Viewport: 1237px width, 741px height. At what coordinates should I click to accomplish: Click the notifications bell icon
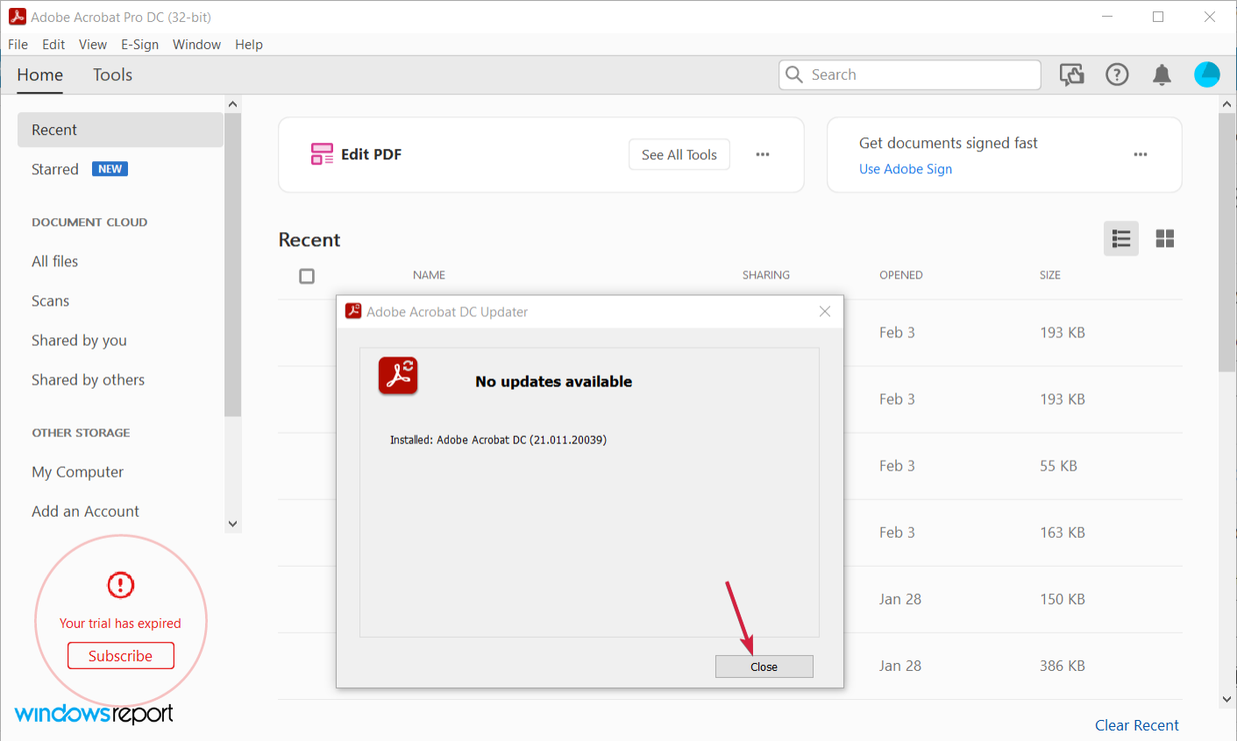click(x=1162, y=75)
